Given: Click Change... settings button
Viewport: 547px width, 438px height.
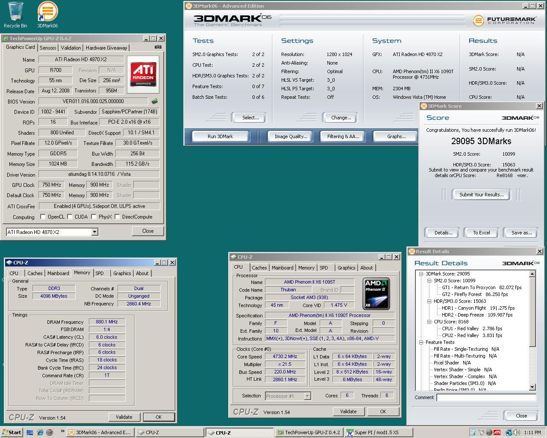Looking at the screenshot, I should pyautogui.click(x=341, y=118).
